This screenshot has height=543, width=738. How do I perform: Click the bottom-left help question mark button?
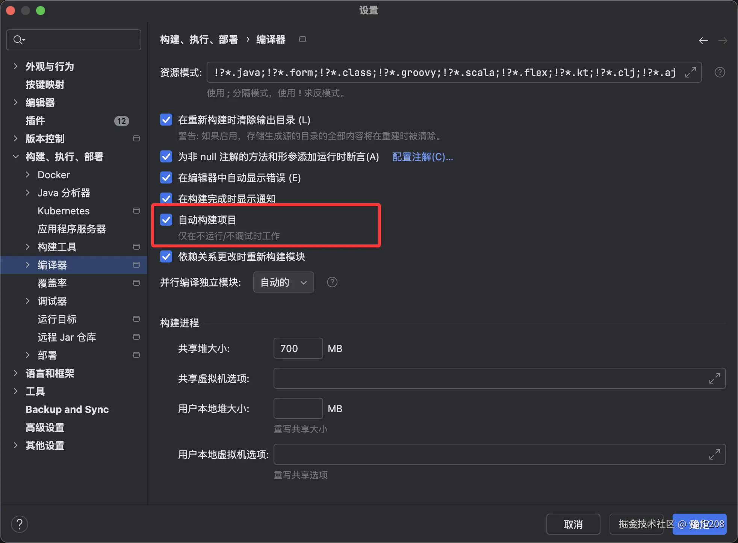[x=20, y=524]
